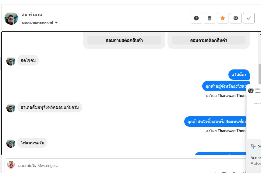Screen dimensions: 261x173
Task: Click the checkmark mark-done icon
Action: 249,18
